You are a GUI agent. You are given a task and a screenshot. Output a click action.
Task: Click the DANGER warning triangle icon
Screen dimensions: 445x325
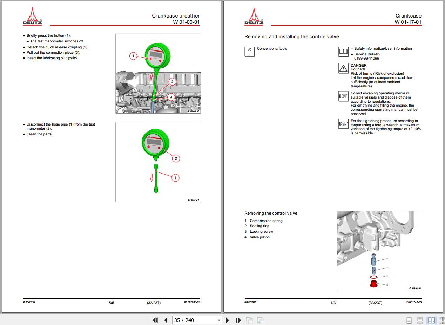343,68
